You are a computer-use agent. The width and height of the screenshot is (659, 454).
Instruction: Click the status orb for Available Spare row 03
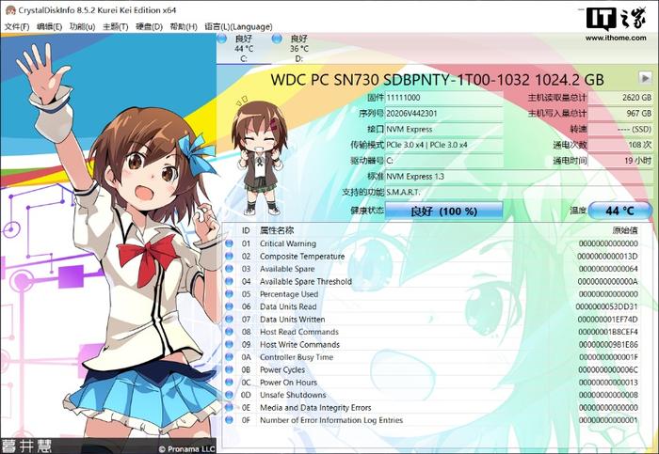click(x=229, y=269)
